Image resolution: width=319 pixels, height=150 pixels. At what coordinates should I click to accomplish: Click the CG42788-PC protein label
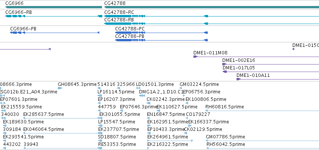[x=130, y=29]
